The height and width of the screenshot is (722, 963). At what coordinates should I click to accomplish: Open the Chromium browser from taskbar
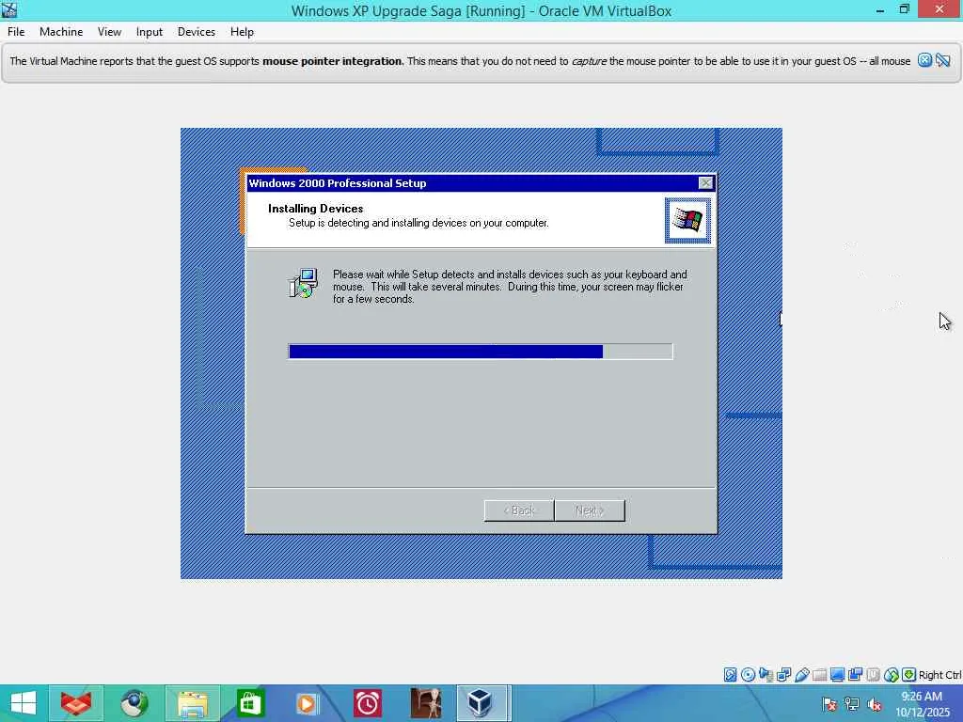(134, 703)
